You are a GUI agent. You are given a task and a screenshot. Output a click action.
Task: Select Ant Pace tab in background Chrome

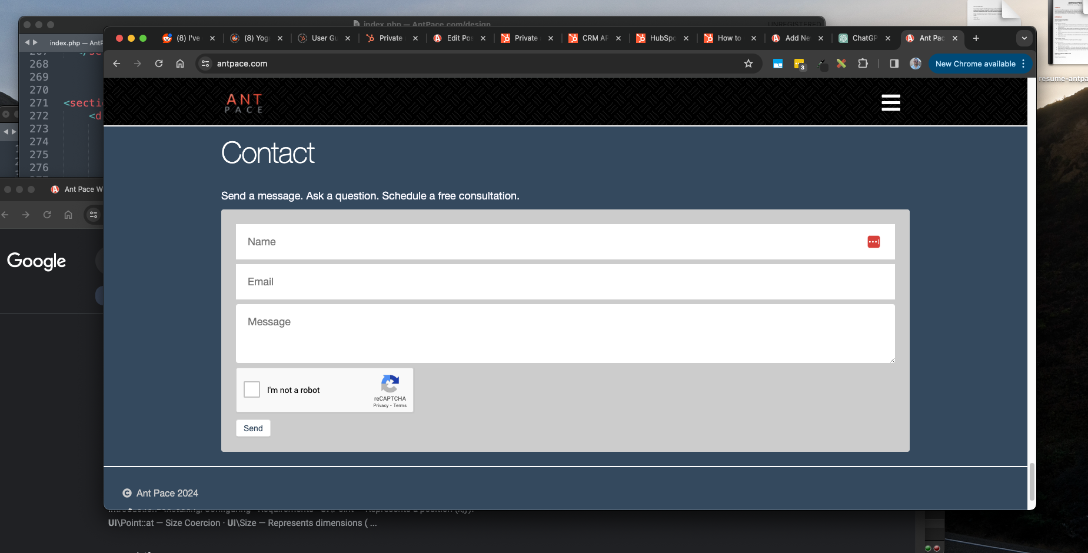76,189
